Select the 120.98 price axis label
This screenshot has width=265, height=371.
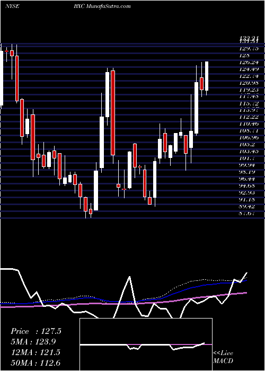coord(249,83)
